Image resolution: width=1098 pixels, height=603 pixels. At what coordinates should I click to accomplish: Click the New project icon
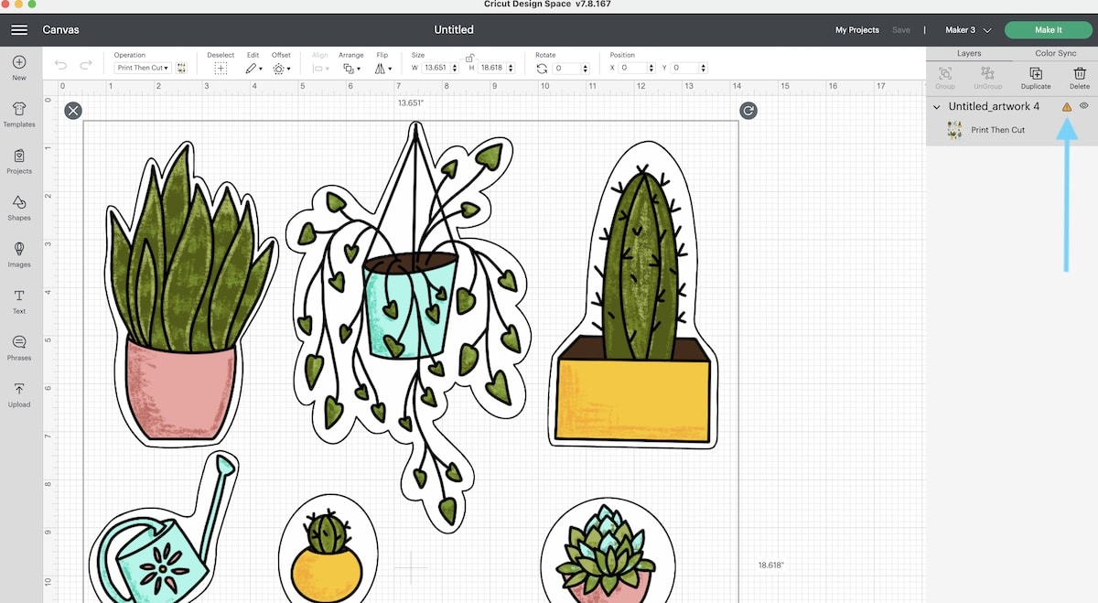(x=19, y=62)
